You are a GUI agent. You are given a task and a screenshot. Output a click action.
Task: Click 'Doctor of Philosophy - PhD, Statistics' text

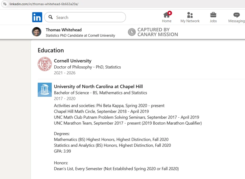coord(87,67)
